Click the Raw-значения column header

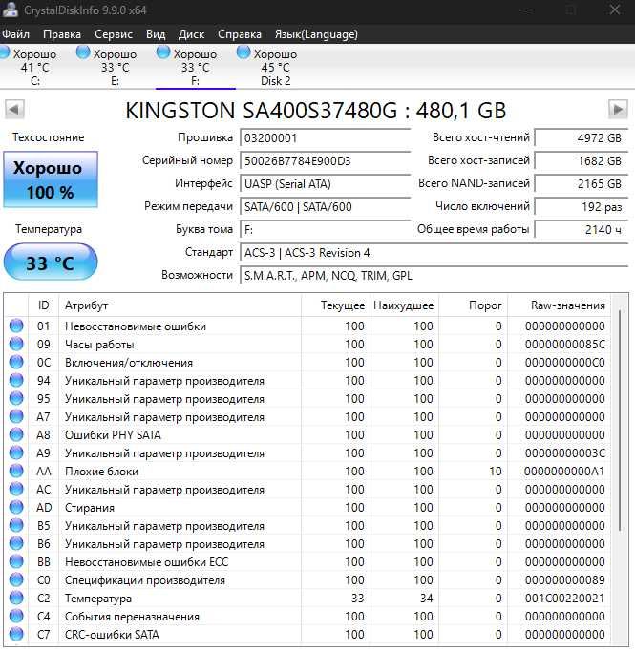560,305
